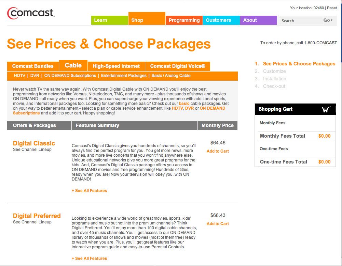Switch to Comcast Bundles tab
Viewport: 342px width, 266px height.
(x=33, y=66)
